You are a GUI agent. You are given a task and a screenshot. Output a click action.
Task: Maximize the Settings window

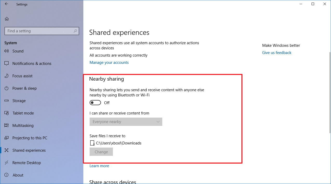coord(313,4)
